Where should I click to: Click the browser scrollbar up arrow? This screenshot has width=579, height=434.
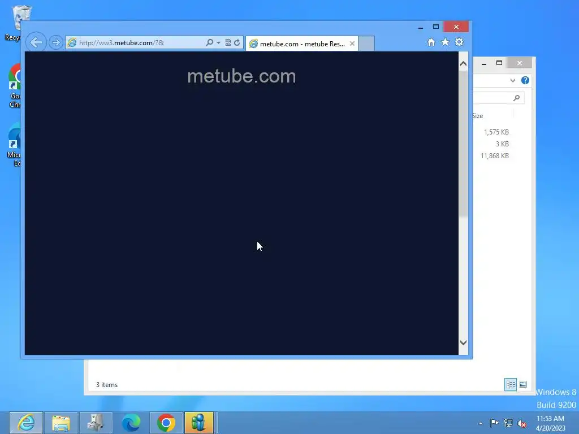[463, 64]
